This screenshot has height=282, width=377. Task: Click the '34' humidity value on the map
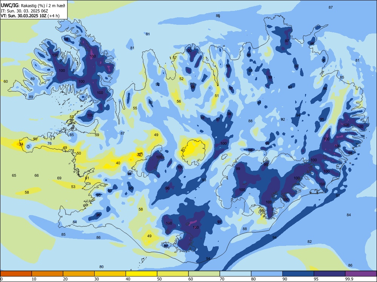21,144
